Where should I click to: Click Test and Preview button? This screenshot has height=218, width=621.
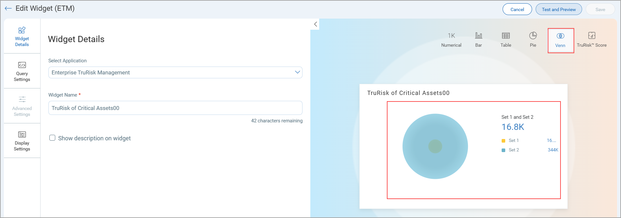click(559, 9)
